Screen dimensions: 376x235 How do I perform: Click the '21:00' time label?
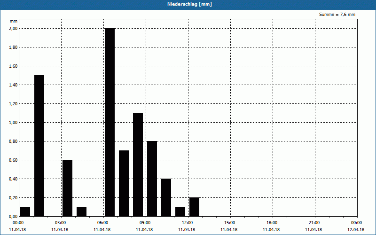pyautogui.click(x=315, y=223)
